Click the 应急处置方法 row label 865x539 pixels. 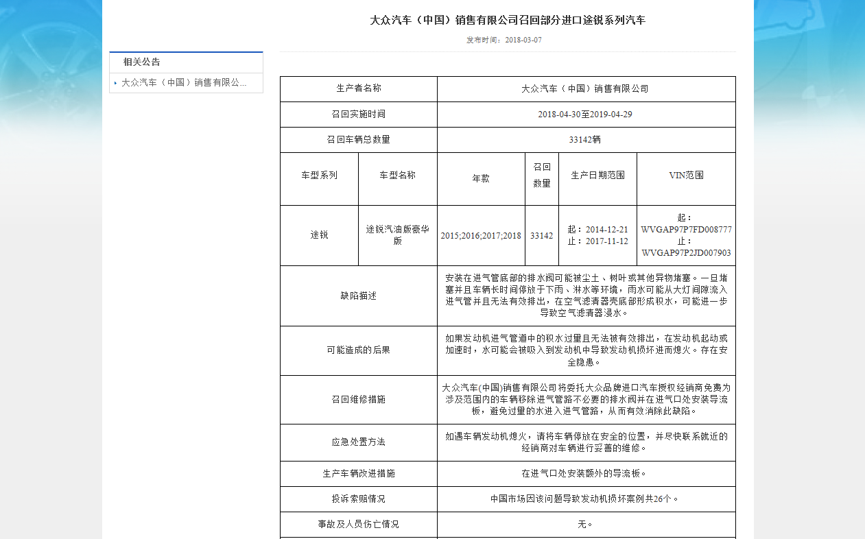pyautogui.click(x=359, y=442)
